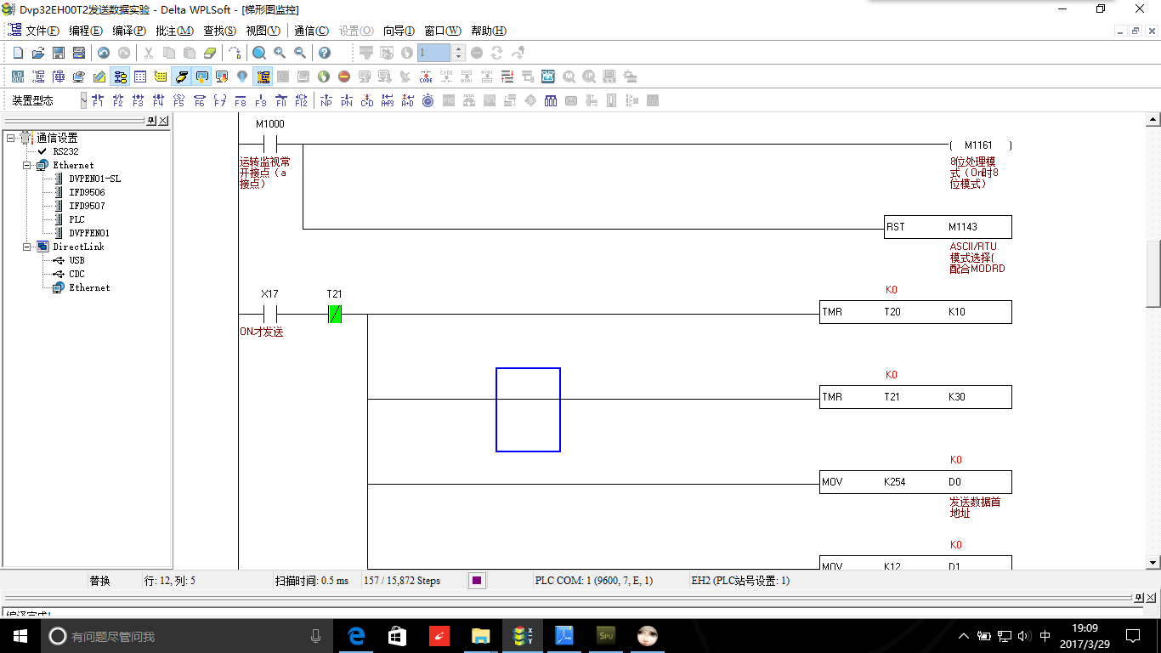1161x653 pixels.
Task: Click the X17 contact in ladder diagram
Action: [269, 314]
